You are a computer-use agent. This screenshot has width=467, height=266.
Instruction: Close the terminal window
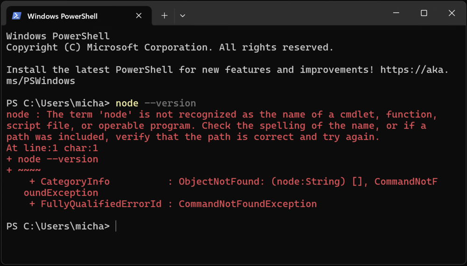452,13
